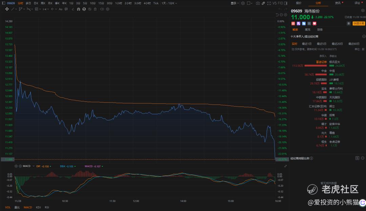Viewport: 366px width, 211px height.
Task: Open drawing settings hexagon icon
Action: pos(108,9)
